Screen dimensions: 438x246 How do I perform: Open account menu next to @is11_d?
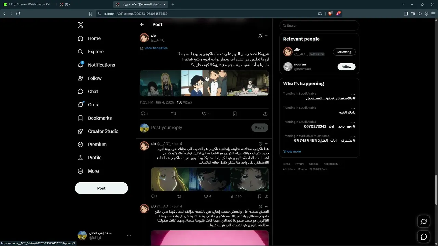tap(129, 235)
